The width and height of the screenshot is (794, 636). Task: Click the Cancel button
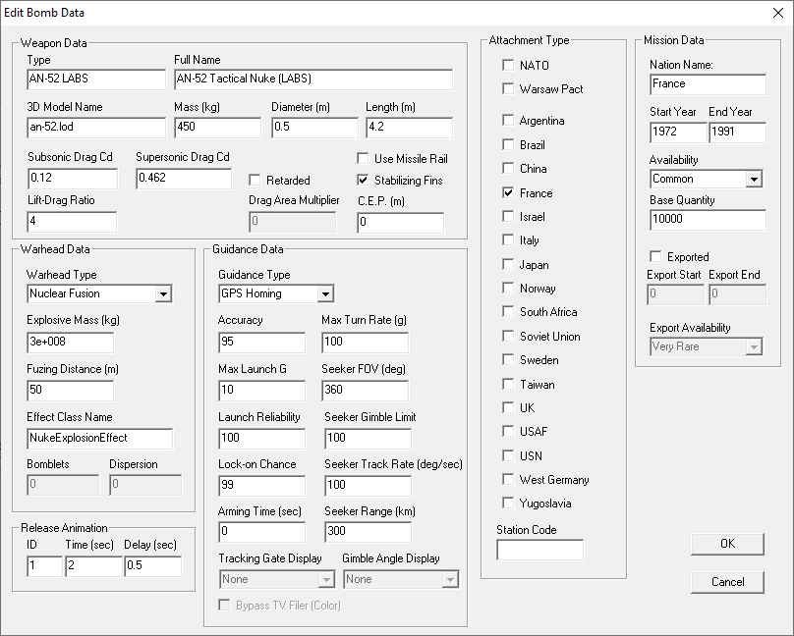click(727, 582)
